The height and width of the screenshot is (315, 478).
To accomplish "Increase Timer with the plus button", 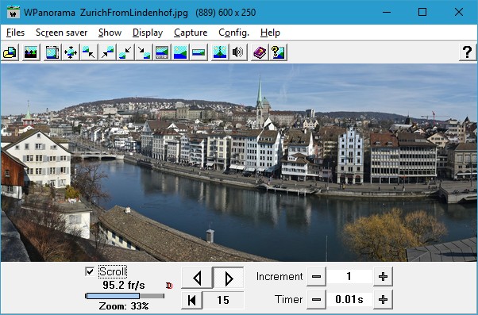I will 383,299.
